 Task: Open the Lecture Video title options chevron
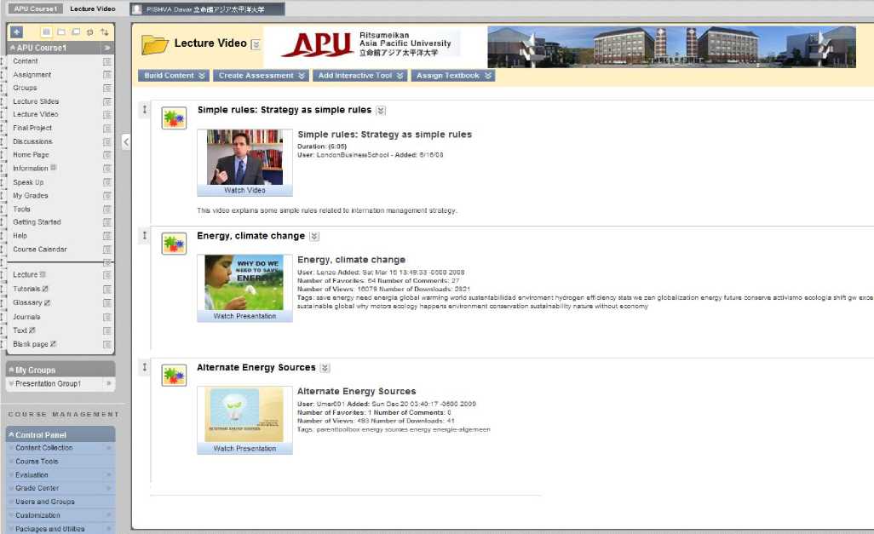pyautogui.click(x=256, y=44)
